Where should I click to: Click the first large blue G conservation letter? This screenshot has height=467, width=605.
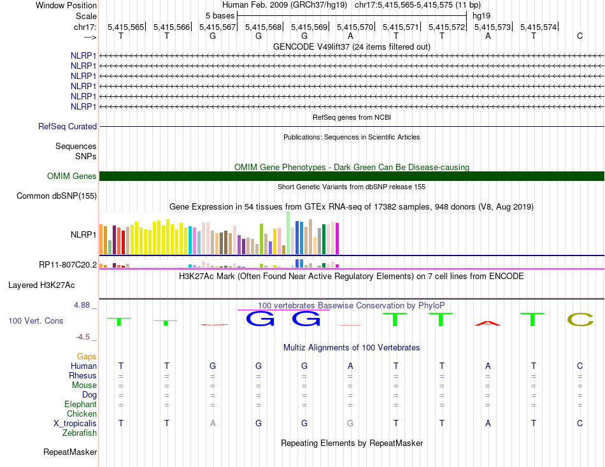tap(260, 319)
